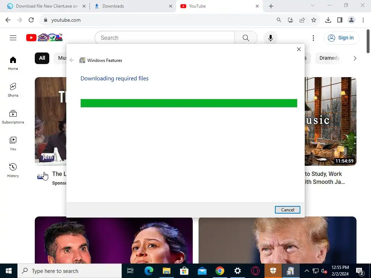Screen dimensions: 371x278
Task: Click Cancel in Windows Features dialog
Action: [287, 210]
